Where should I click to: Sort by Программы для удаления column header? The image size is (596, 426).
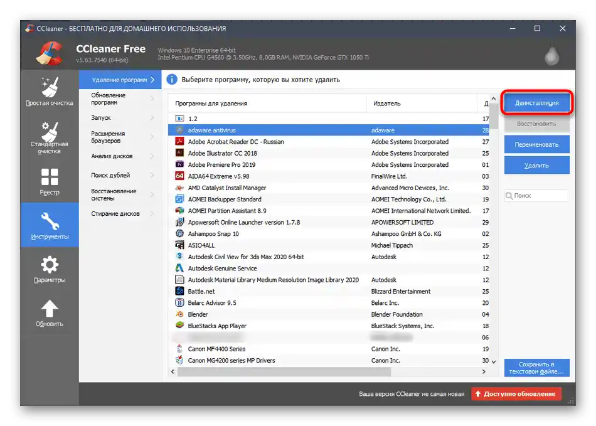coord(267,104)
